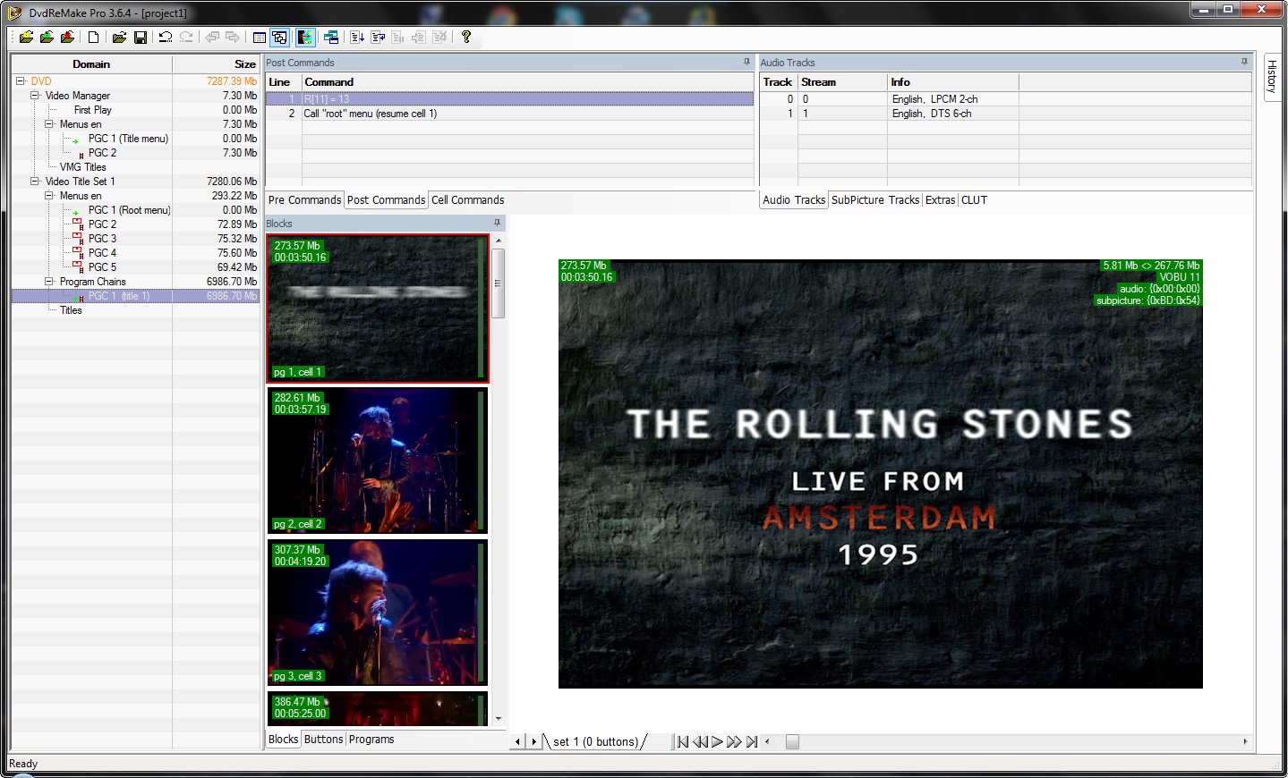Open the History side panel
The image size is (1288, 778).
(x=1271, y=76)
